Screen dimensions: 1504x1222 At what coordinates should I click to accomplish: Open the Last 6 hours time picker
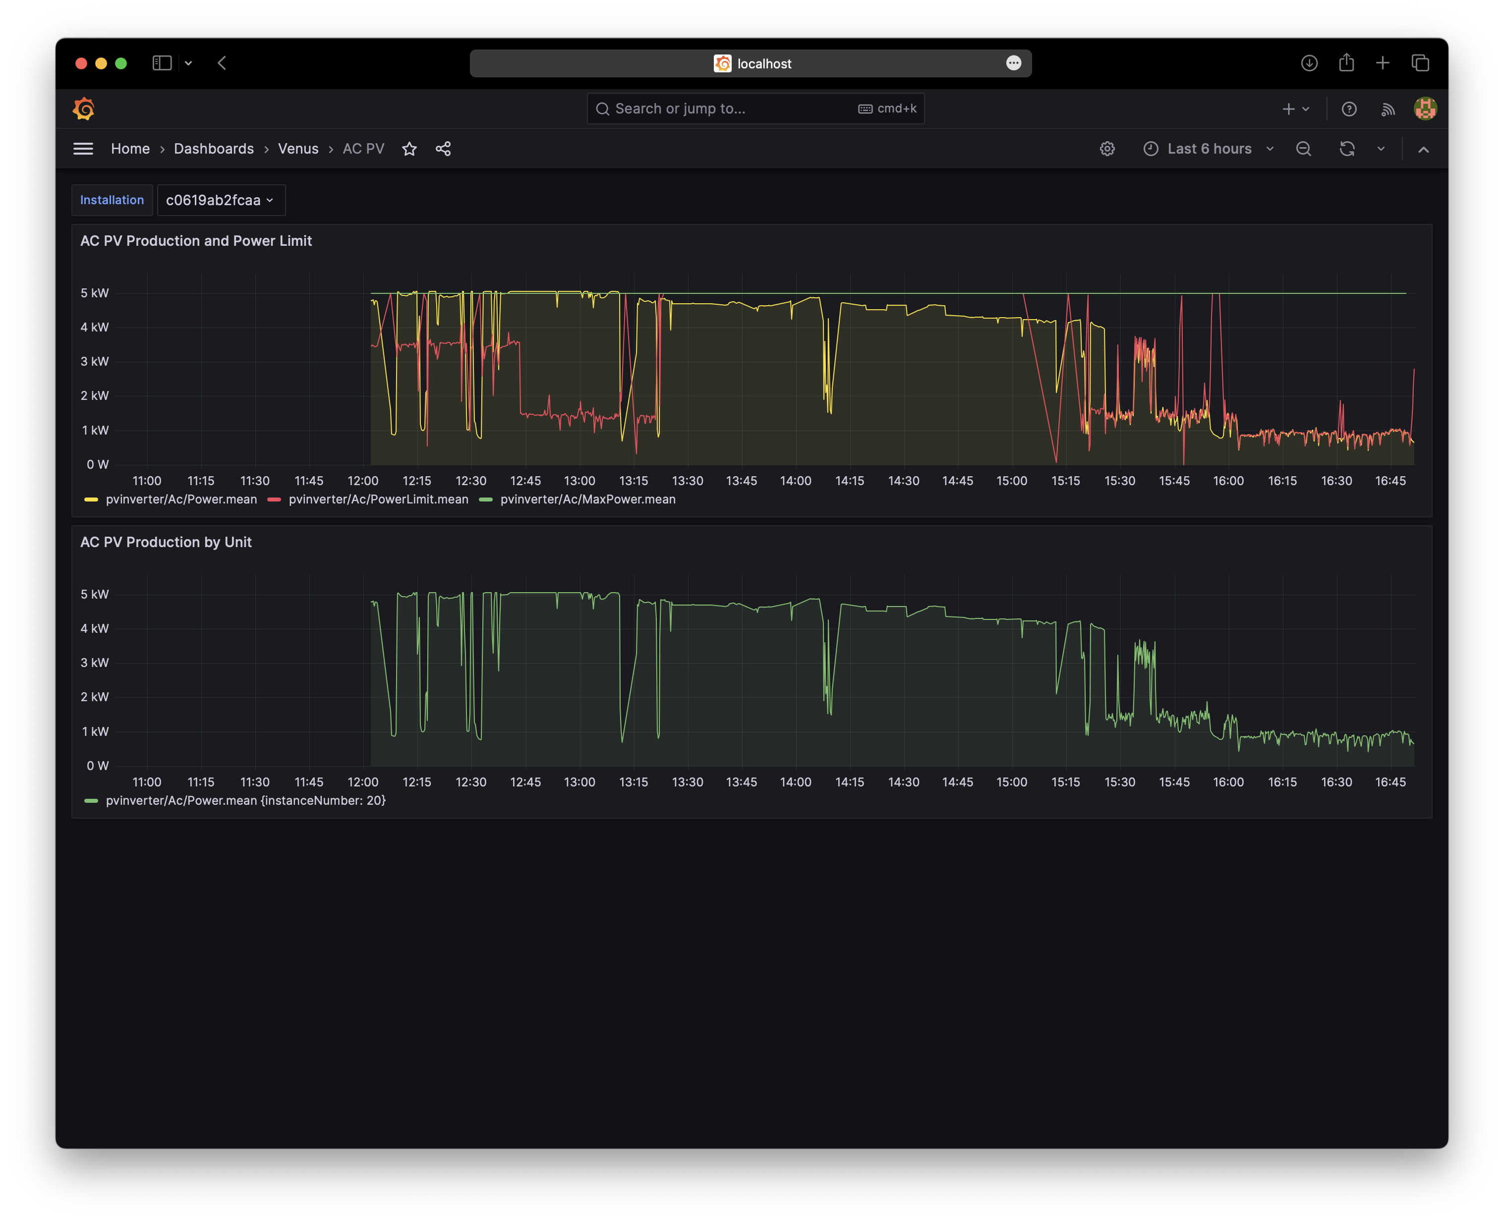point(1208,149)
